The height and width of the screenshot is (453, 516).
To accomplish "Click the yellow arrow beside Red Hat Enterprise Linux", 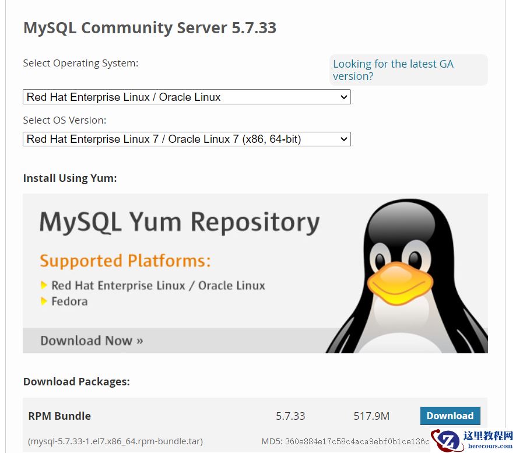I will 45,286.
